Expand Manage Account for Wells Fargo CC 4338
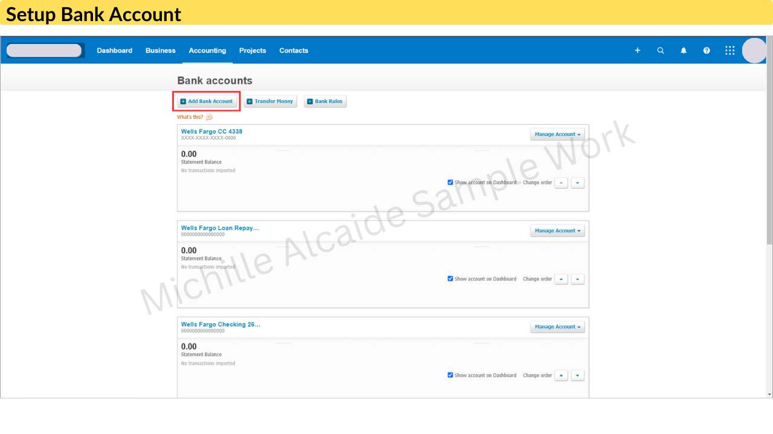The image size is (773, 434). coord(557,134)
